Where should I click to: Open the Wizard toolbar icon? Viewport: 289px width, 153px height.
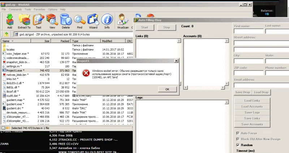click(93, 21)
